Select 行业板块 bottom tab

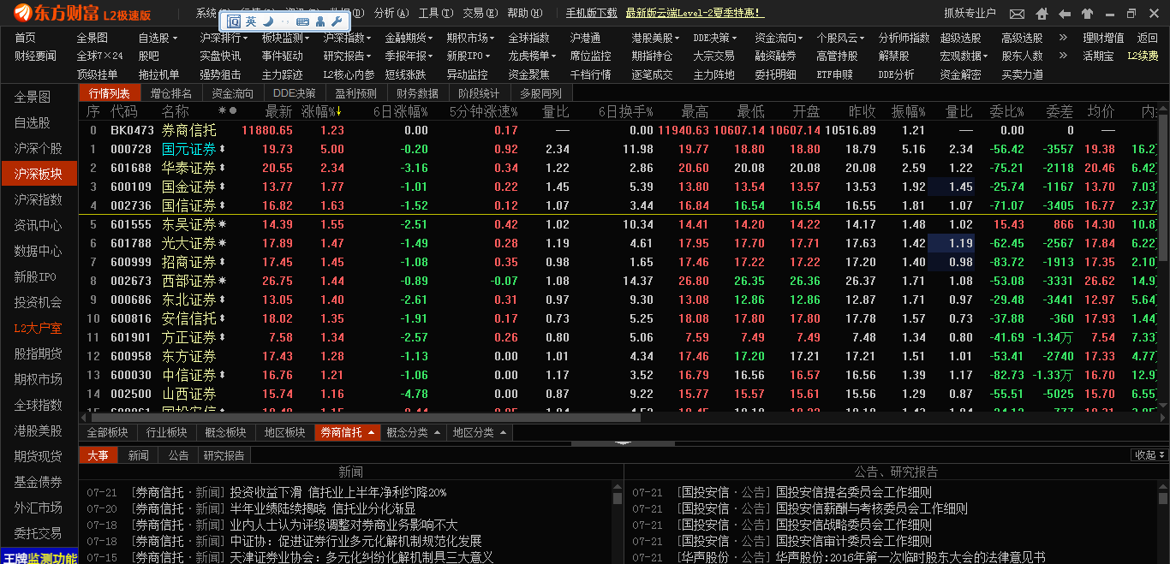click(166, 433)
